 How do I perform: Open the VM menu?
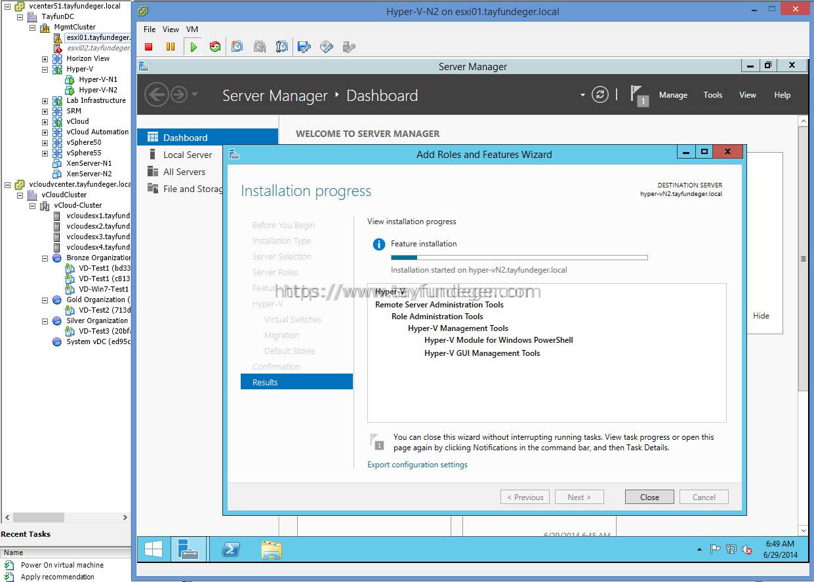coord(192,29)
